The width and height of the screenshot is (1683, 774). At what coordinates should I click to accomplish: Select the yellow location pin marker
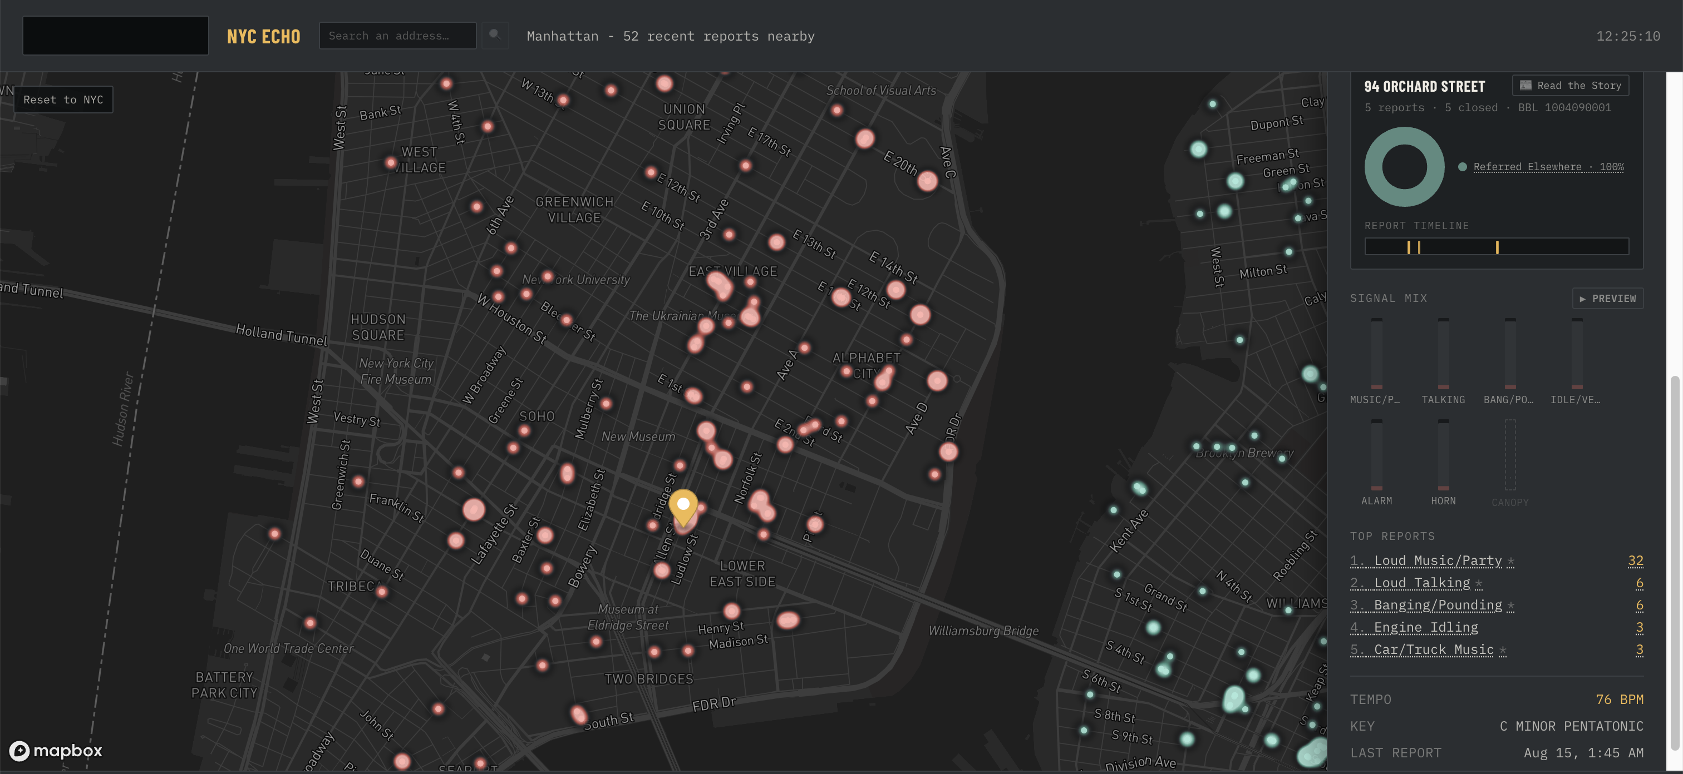click(683, 508)
